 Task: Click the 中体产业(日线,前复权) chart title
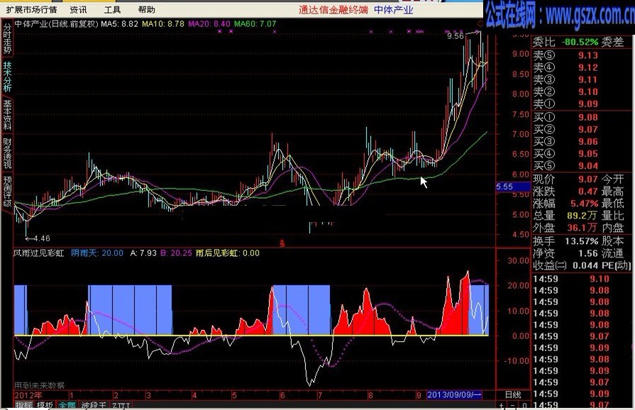point(57,24)
